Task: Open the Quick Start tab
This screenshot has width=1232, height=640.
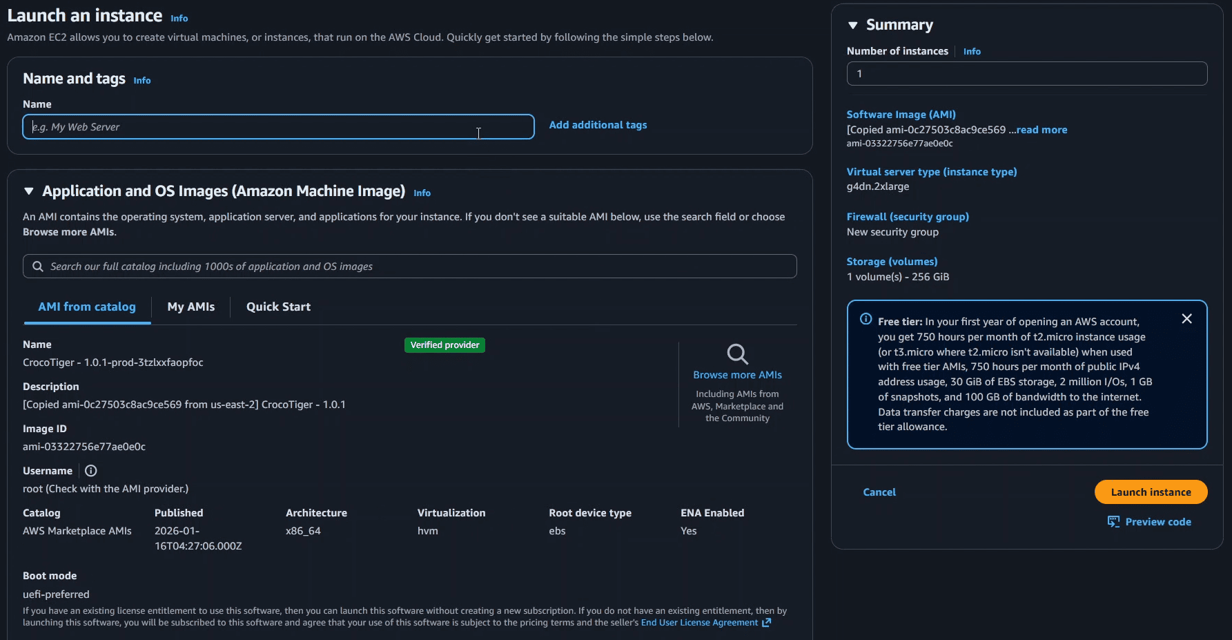Action: click(x=277, y=307)
